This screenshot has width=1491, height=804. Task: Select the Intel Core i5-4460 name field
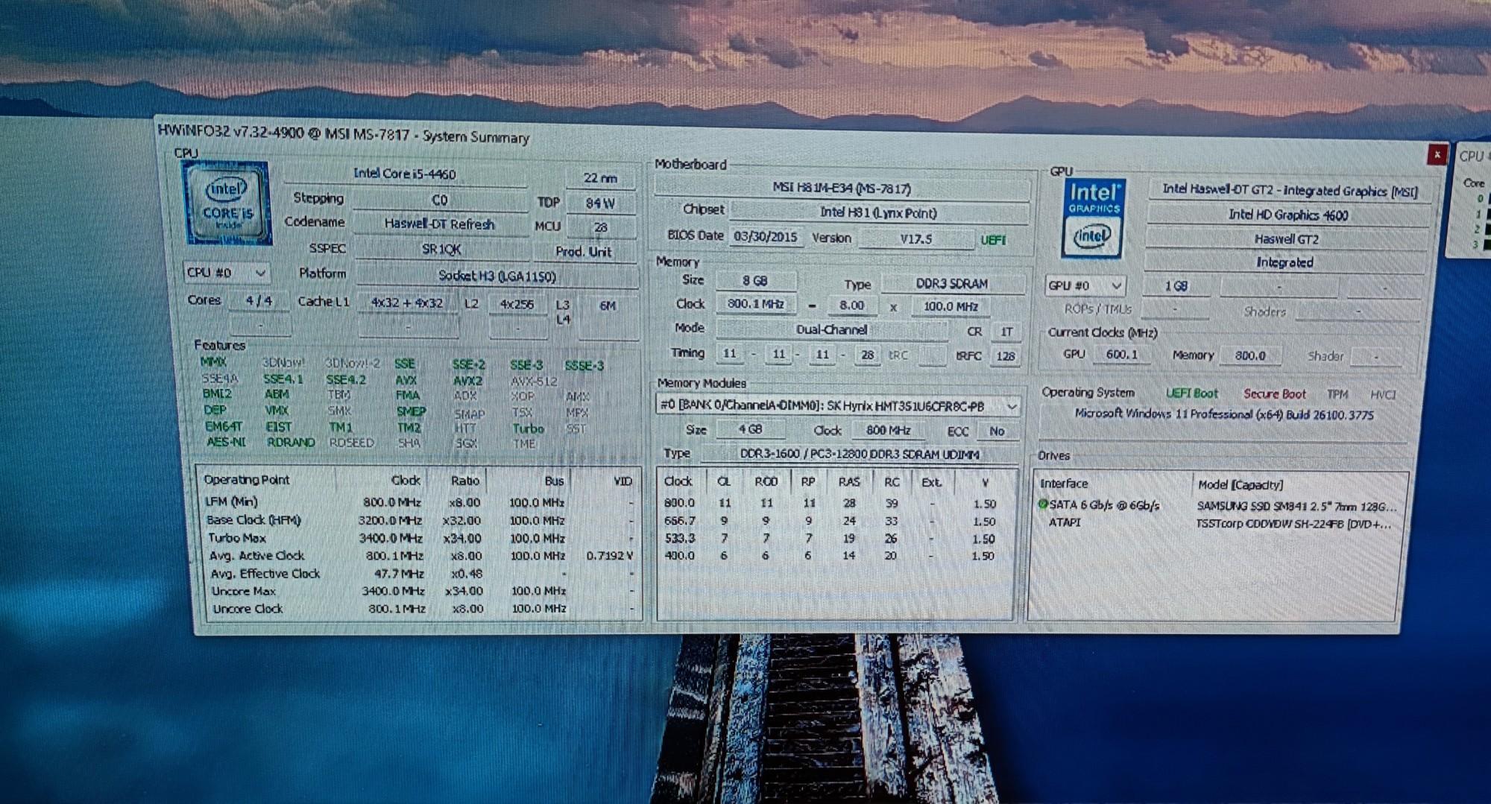pos(404,174)
